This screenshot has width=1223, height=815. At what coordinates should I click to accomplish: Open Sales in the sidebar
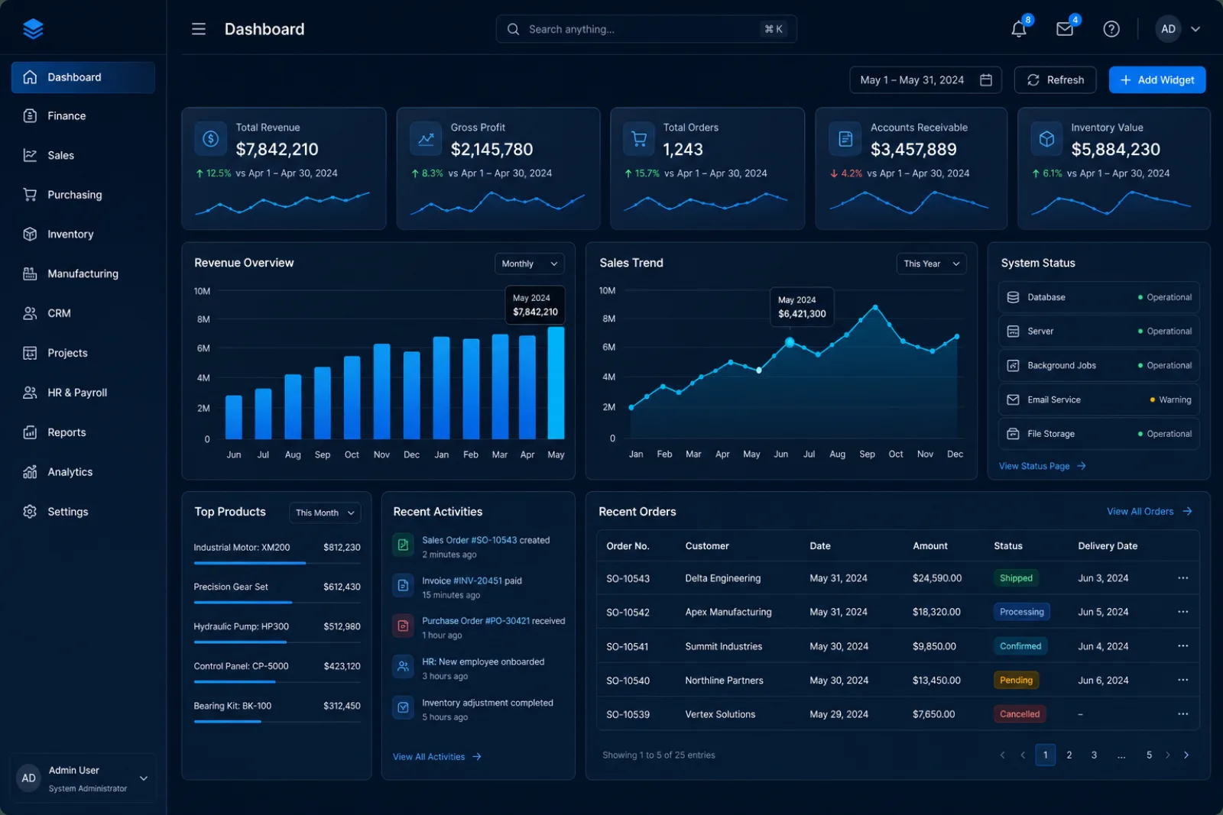[x=83, y=156]
